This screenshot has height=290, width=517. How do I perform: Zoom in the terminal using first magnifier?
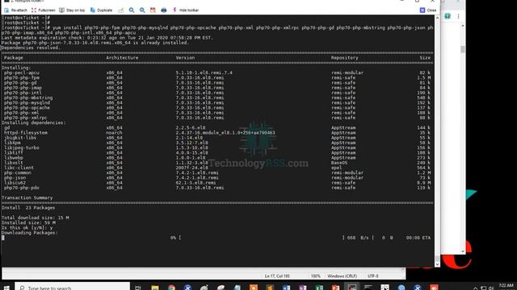point(132,10)
